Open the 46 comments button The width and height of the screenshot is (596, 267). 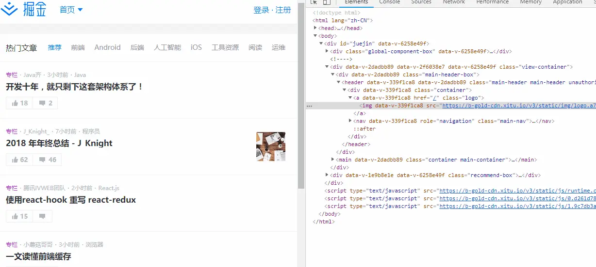48,160
